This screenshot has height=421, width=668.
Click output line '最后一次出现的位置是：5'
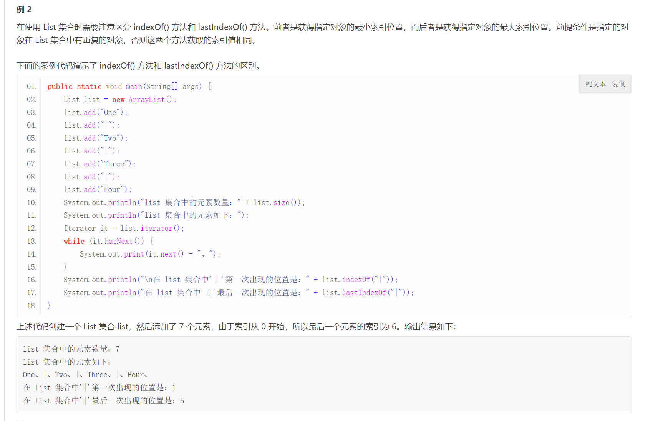(x=103, y=401)
